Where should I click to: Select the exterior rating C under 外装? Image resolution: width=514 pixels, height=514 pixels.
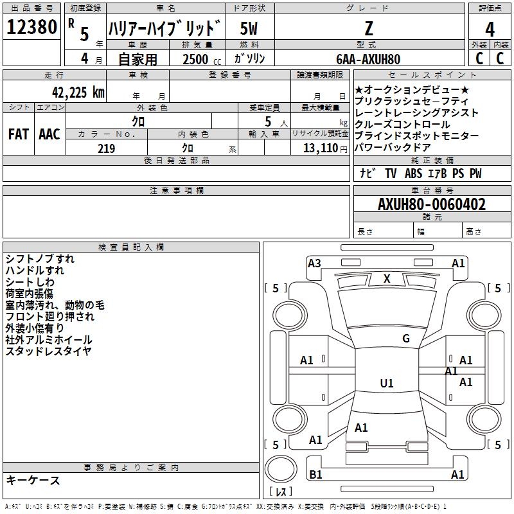pos(479,58)
